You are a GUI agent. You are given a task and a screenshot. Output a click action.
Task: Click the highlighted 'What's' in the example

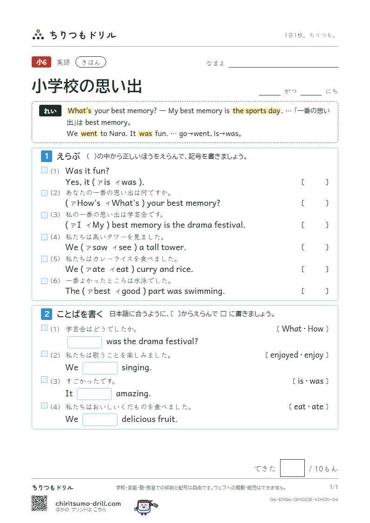pyautogui.click(x=79, y=111)
